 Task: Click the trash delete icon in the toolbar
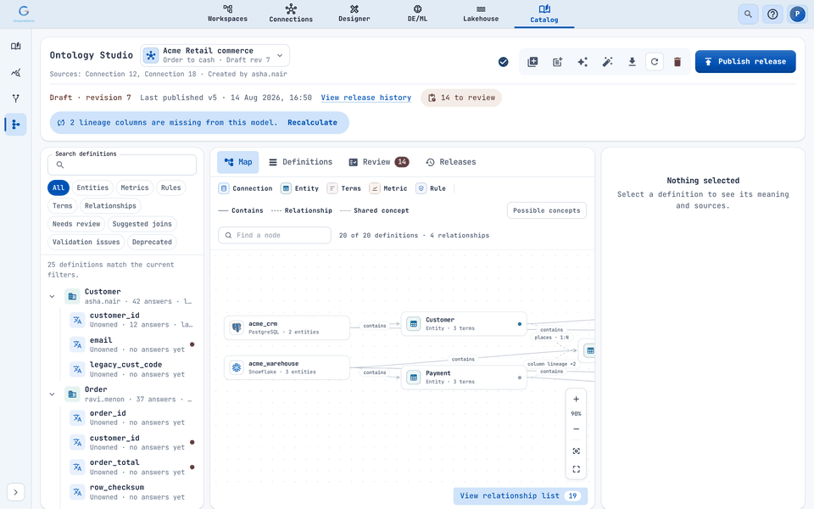pyautogui.click(x=677, y=62)
